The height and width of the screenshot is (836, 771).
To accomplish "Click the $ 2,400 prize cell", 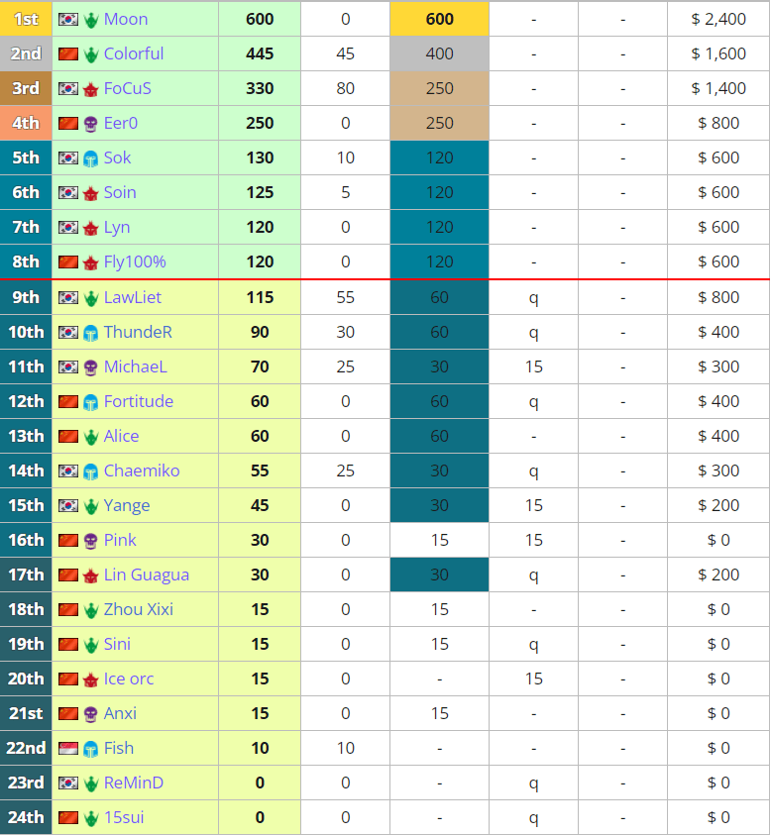I will [x=718, y=19].
